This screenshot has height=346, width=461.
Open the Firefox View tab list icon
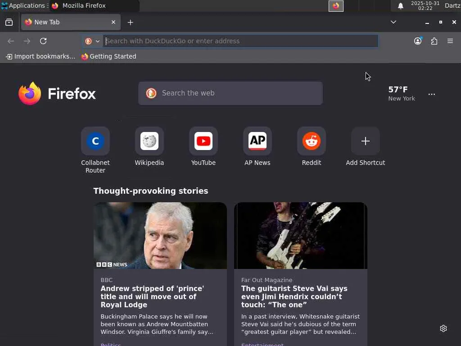tap(9, 23)
